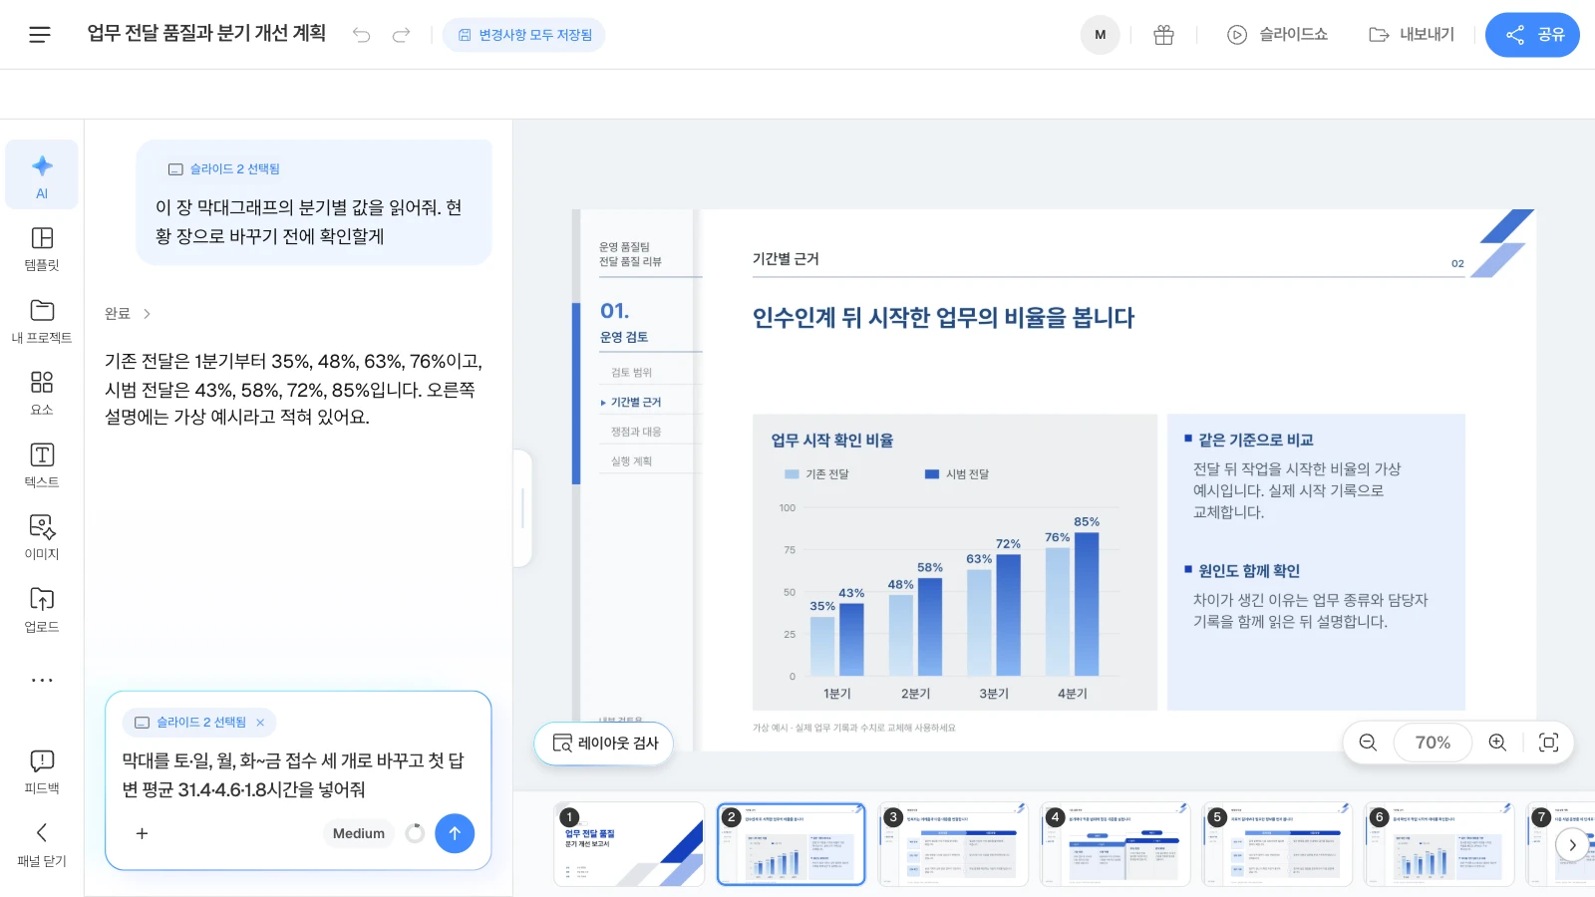Open the 피드백 feedback icon
Image resolution: width=1595 pixels, height=897 pixels.
42,772
